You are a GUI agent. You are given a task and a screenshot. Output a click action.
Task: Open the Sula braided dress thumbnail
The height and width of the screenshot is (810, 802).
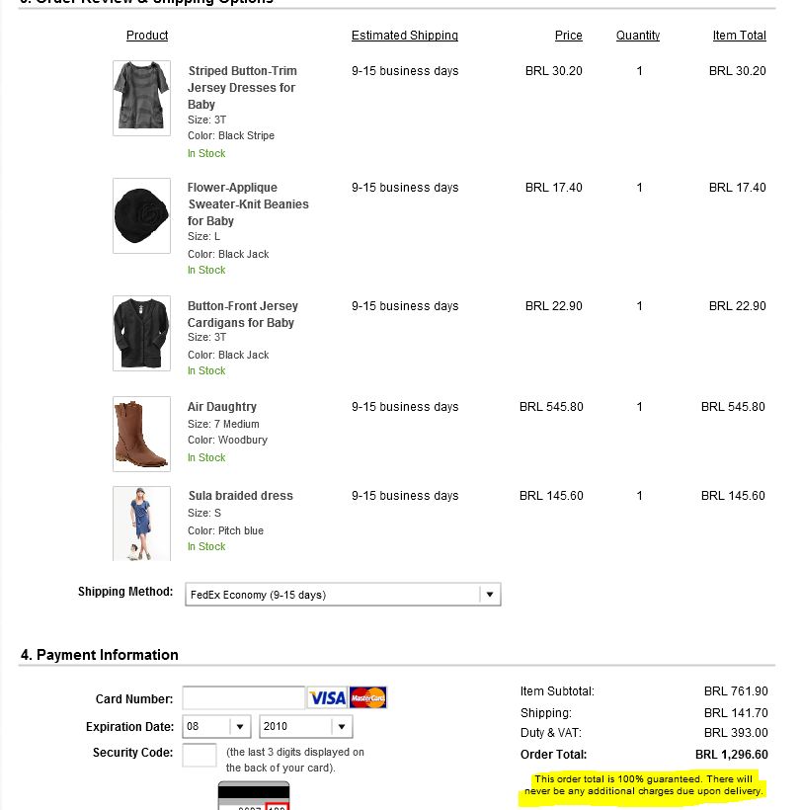coord(140,523)
